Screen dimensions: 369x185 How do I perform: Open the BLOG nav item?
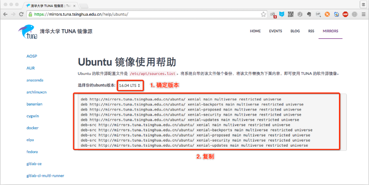click(295, 31)
